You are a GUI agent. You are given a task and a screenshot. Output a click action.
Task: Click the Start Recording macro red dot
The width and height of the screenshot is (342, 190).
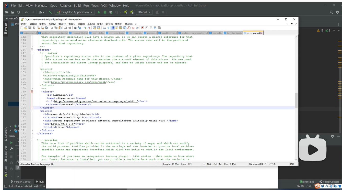point(143,28)
